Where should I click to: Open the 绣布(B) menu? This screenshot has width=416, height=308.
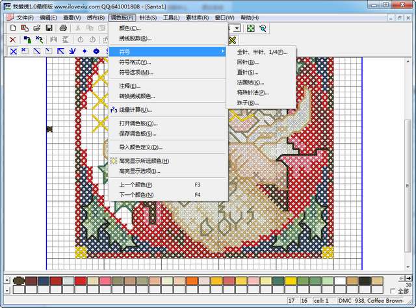pos(96,18)
